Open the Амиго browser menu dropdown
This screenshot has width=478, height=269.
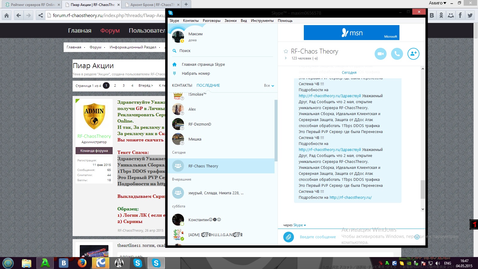click(438, 3)
